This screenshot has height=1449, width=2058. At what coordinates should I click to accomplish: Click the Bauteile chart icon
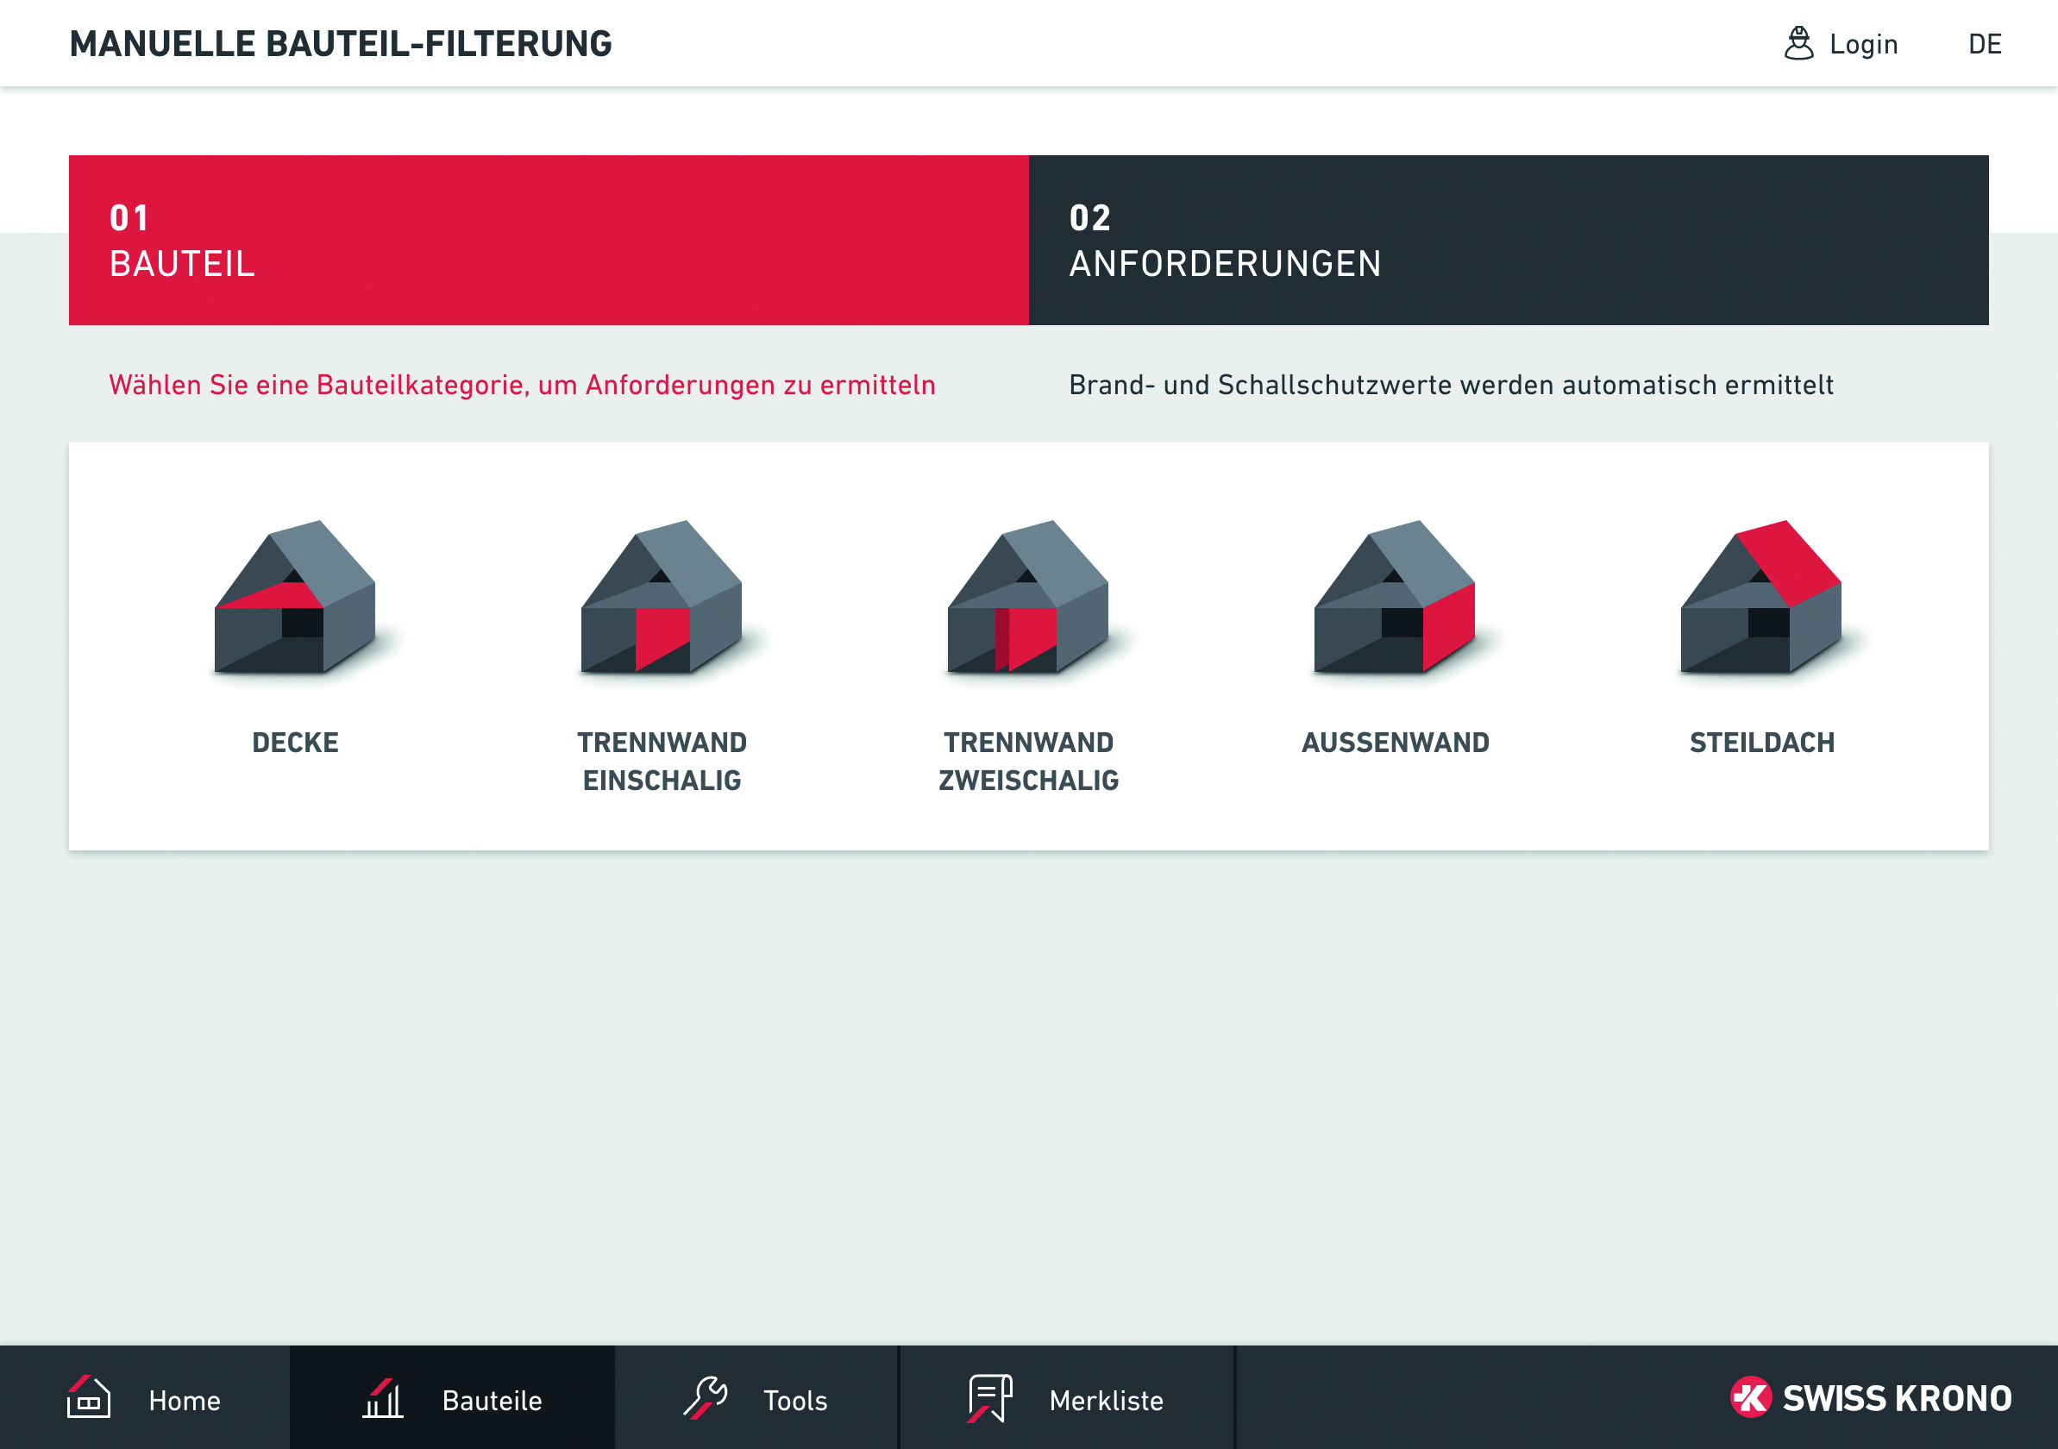[383, 1398]
